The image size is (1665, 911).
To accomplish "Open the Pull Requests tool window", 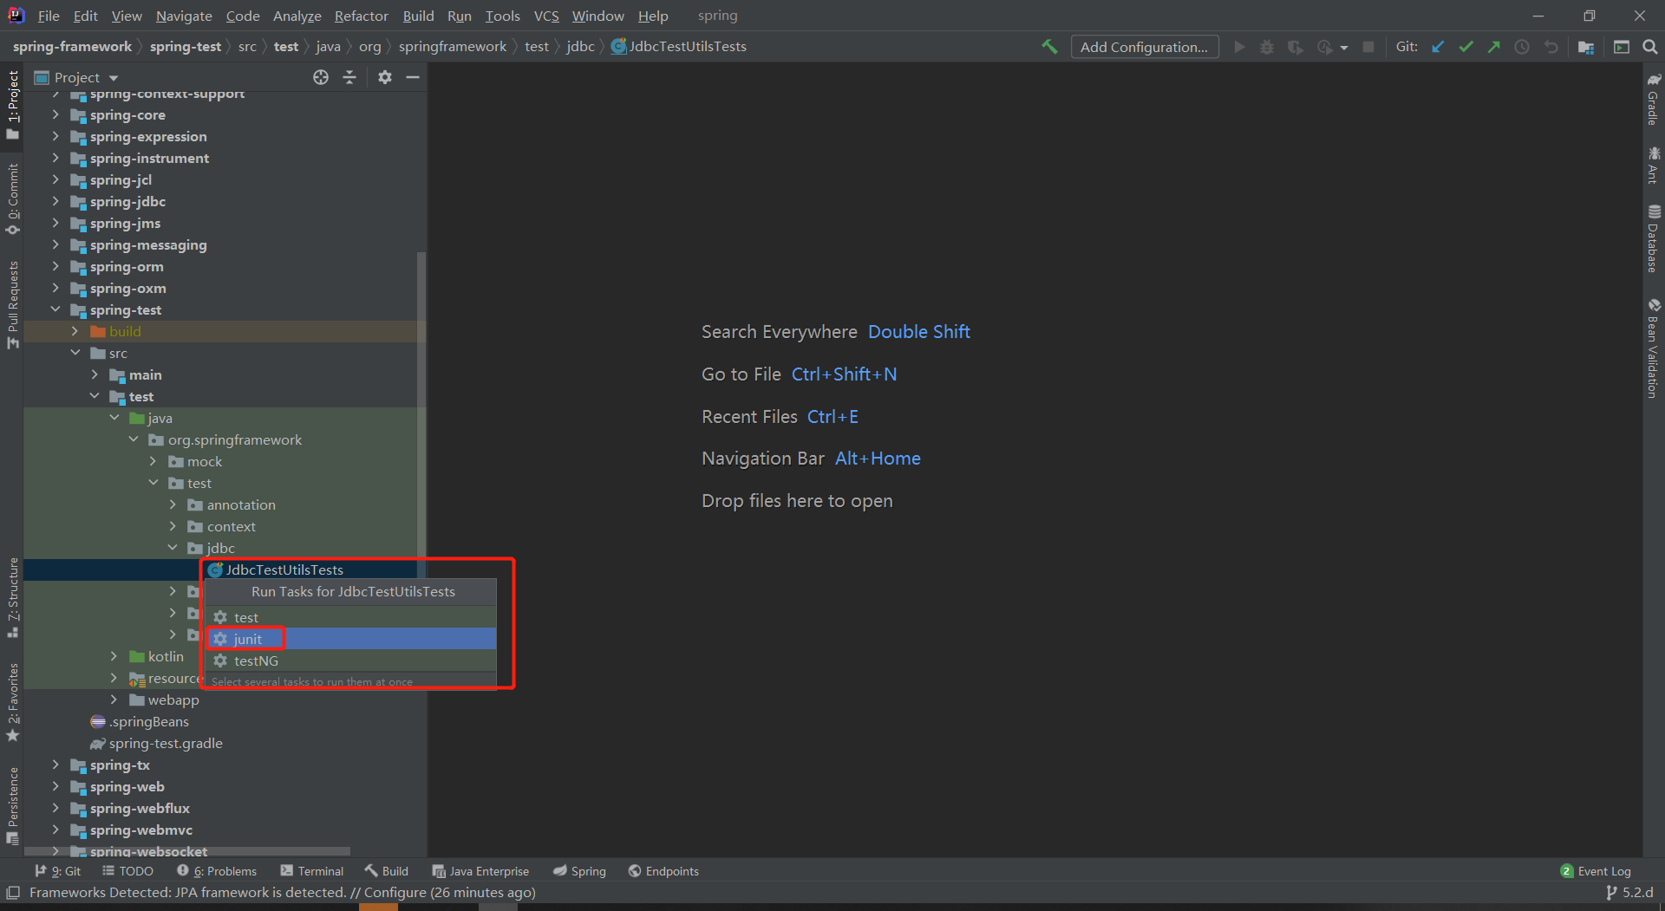I will click(x=12, y=304).
